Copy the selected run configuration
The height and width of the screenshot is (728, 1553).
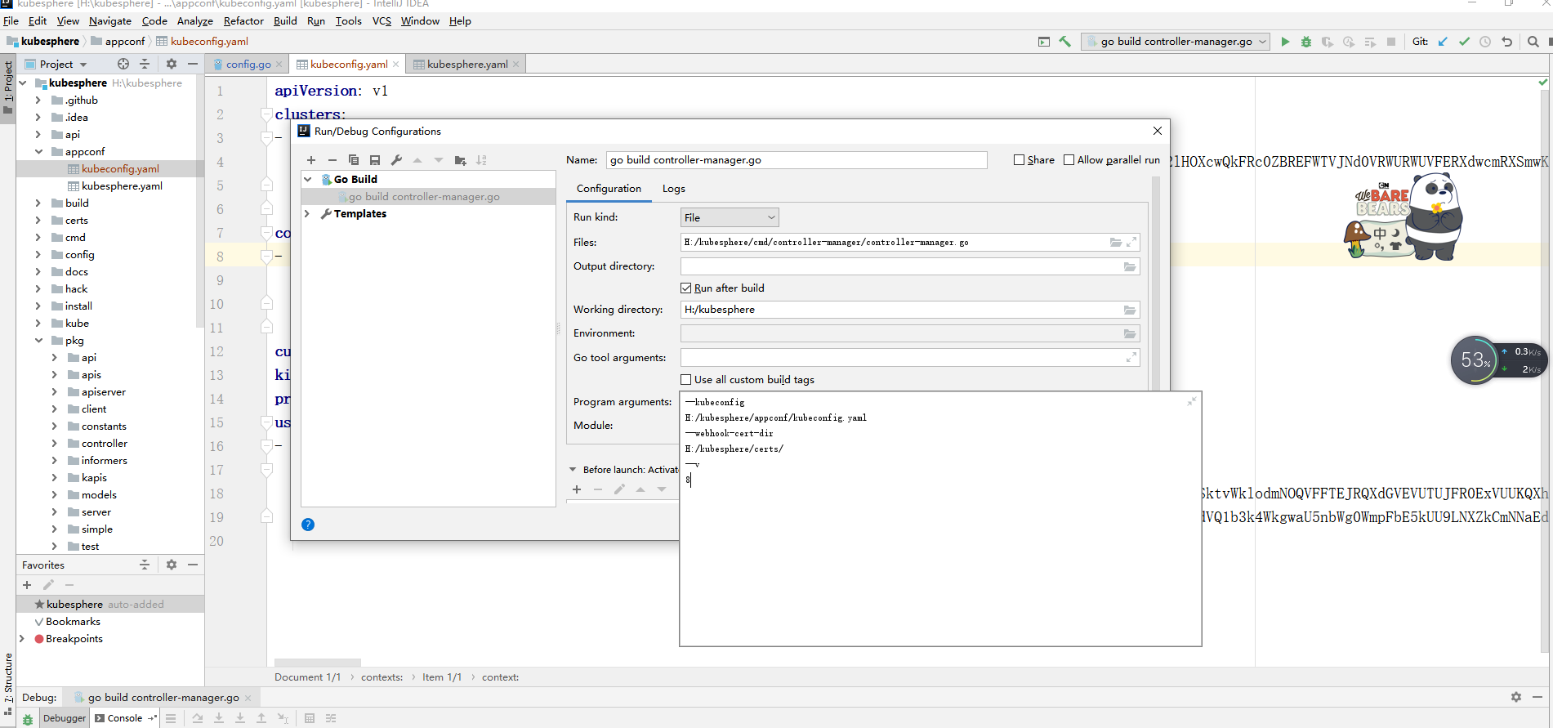pyautogui.click(x=354, y=160)
